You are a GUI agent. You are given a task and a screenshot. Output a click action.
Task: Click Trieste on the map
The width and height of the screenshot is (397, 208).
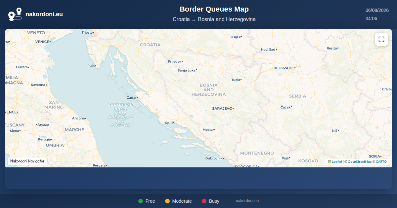click(x=87, y=33)
